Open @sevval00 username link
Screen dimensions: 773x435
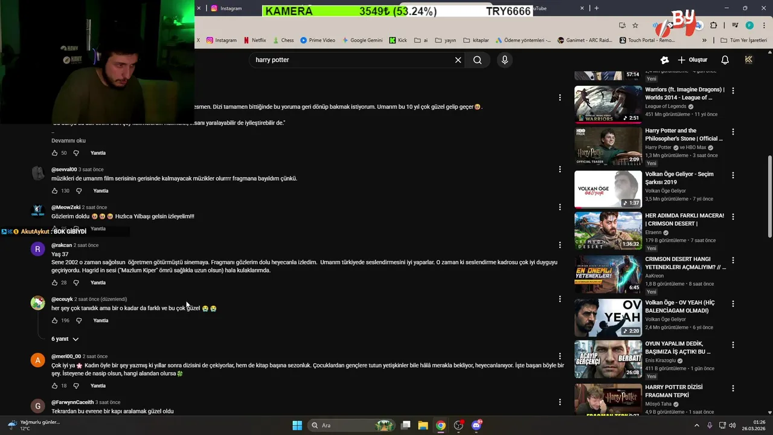point(64,169)
